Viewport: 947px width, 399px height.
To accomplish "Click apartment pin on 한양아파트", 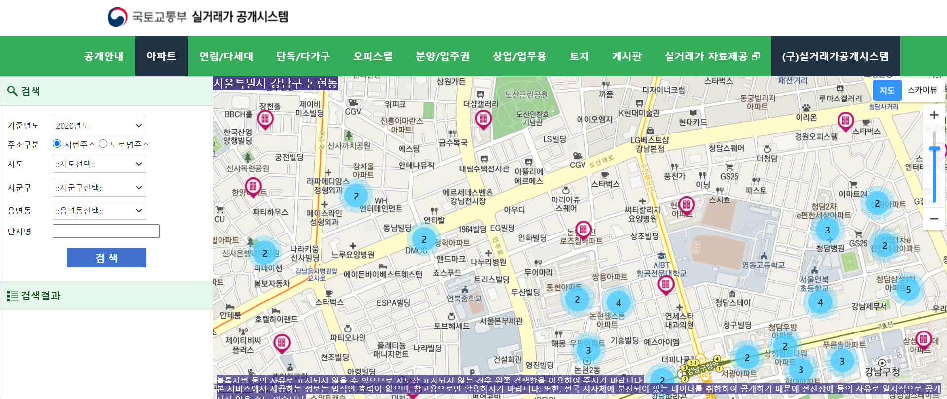I will pos(253,188).
